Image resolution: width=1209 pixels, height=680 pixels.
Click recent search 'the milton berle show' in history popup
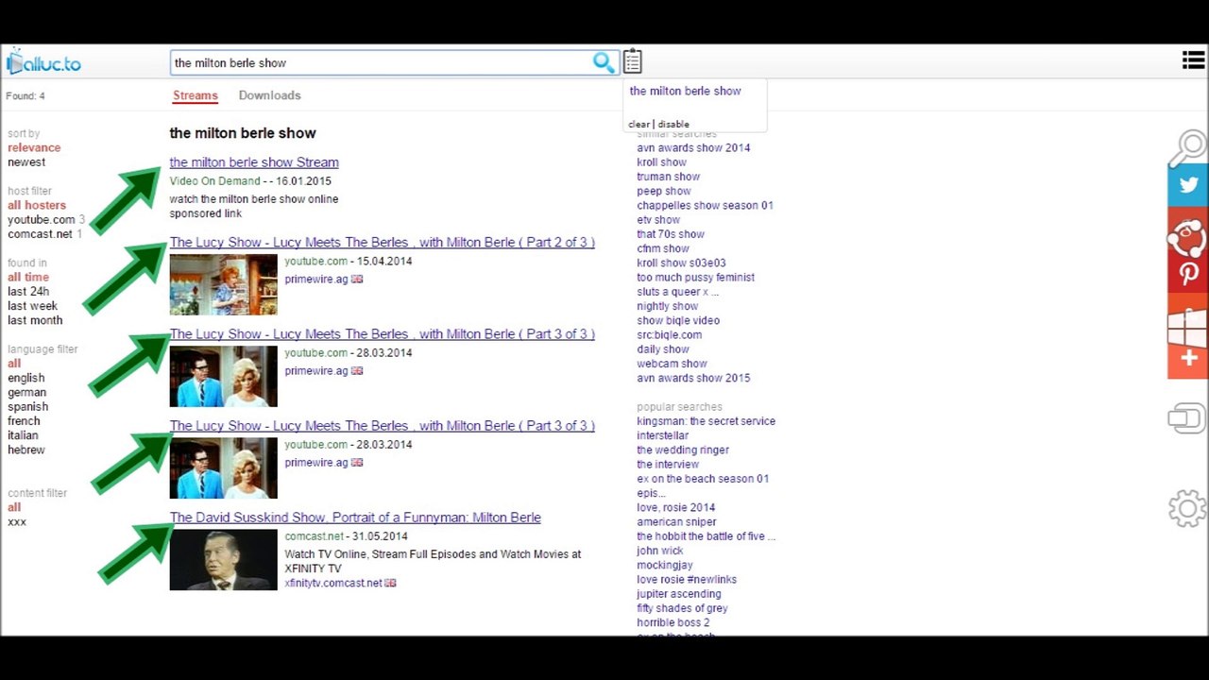point(685,91)
